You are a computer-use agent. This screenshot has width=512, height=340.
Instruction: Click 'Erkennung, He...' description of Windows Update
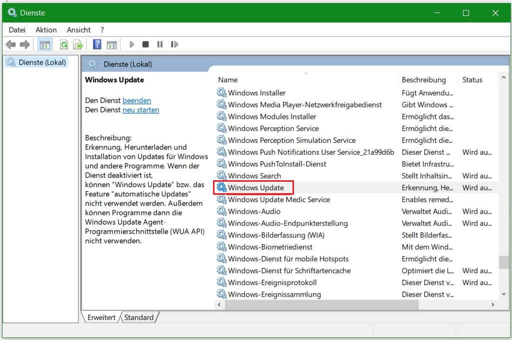427,188
